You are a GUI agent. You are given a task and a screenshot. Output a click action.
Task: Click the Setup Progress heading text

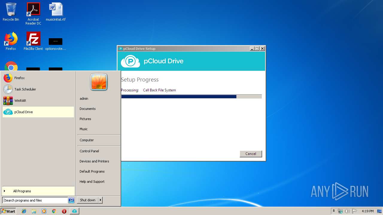pyautogui.click(x=140, y=80)
